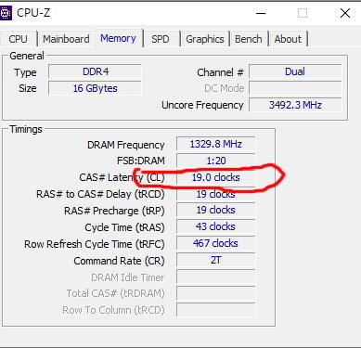Click the CPU-Z app icon in title bar
361x348 pixels.
tap(6, 13)
